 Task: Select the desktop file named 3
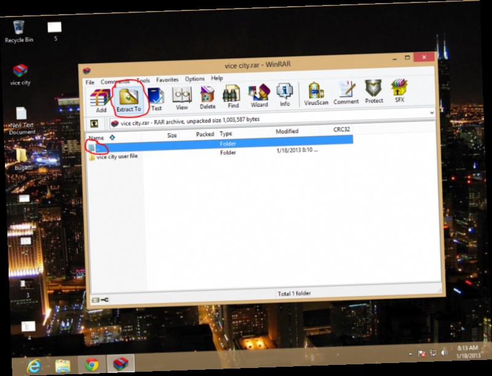pyautogui.click(x=27, y=288)
